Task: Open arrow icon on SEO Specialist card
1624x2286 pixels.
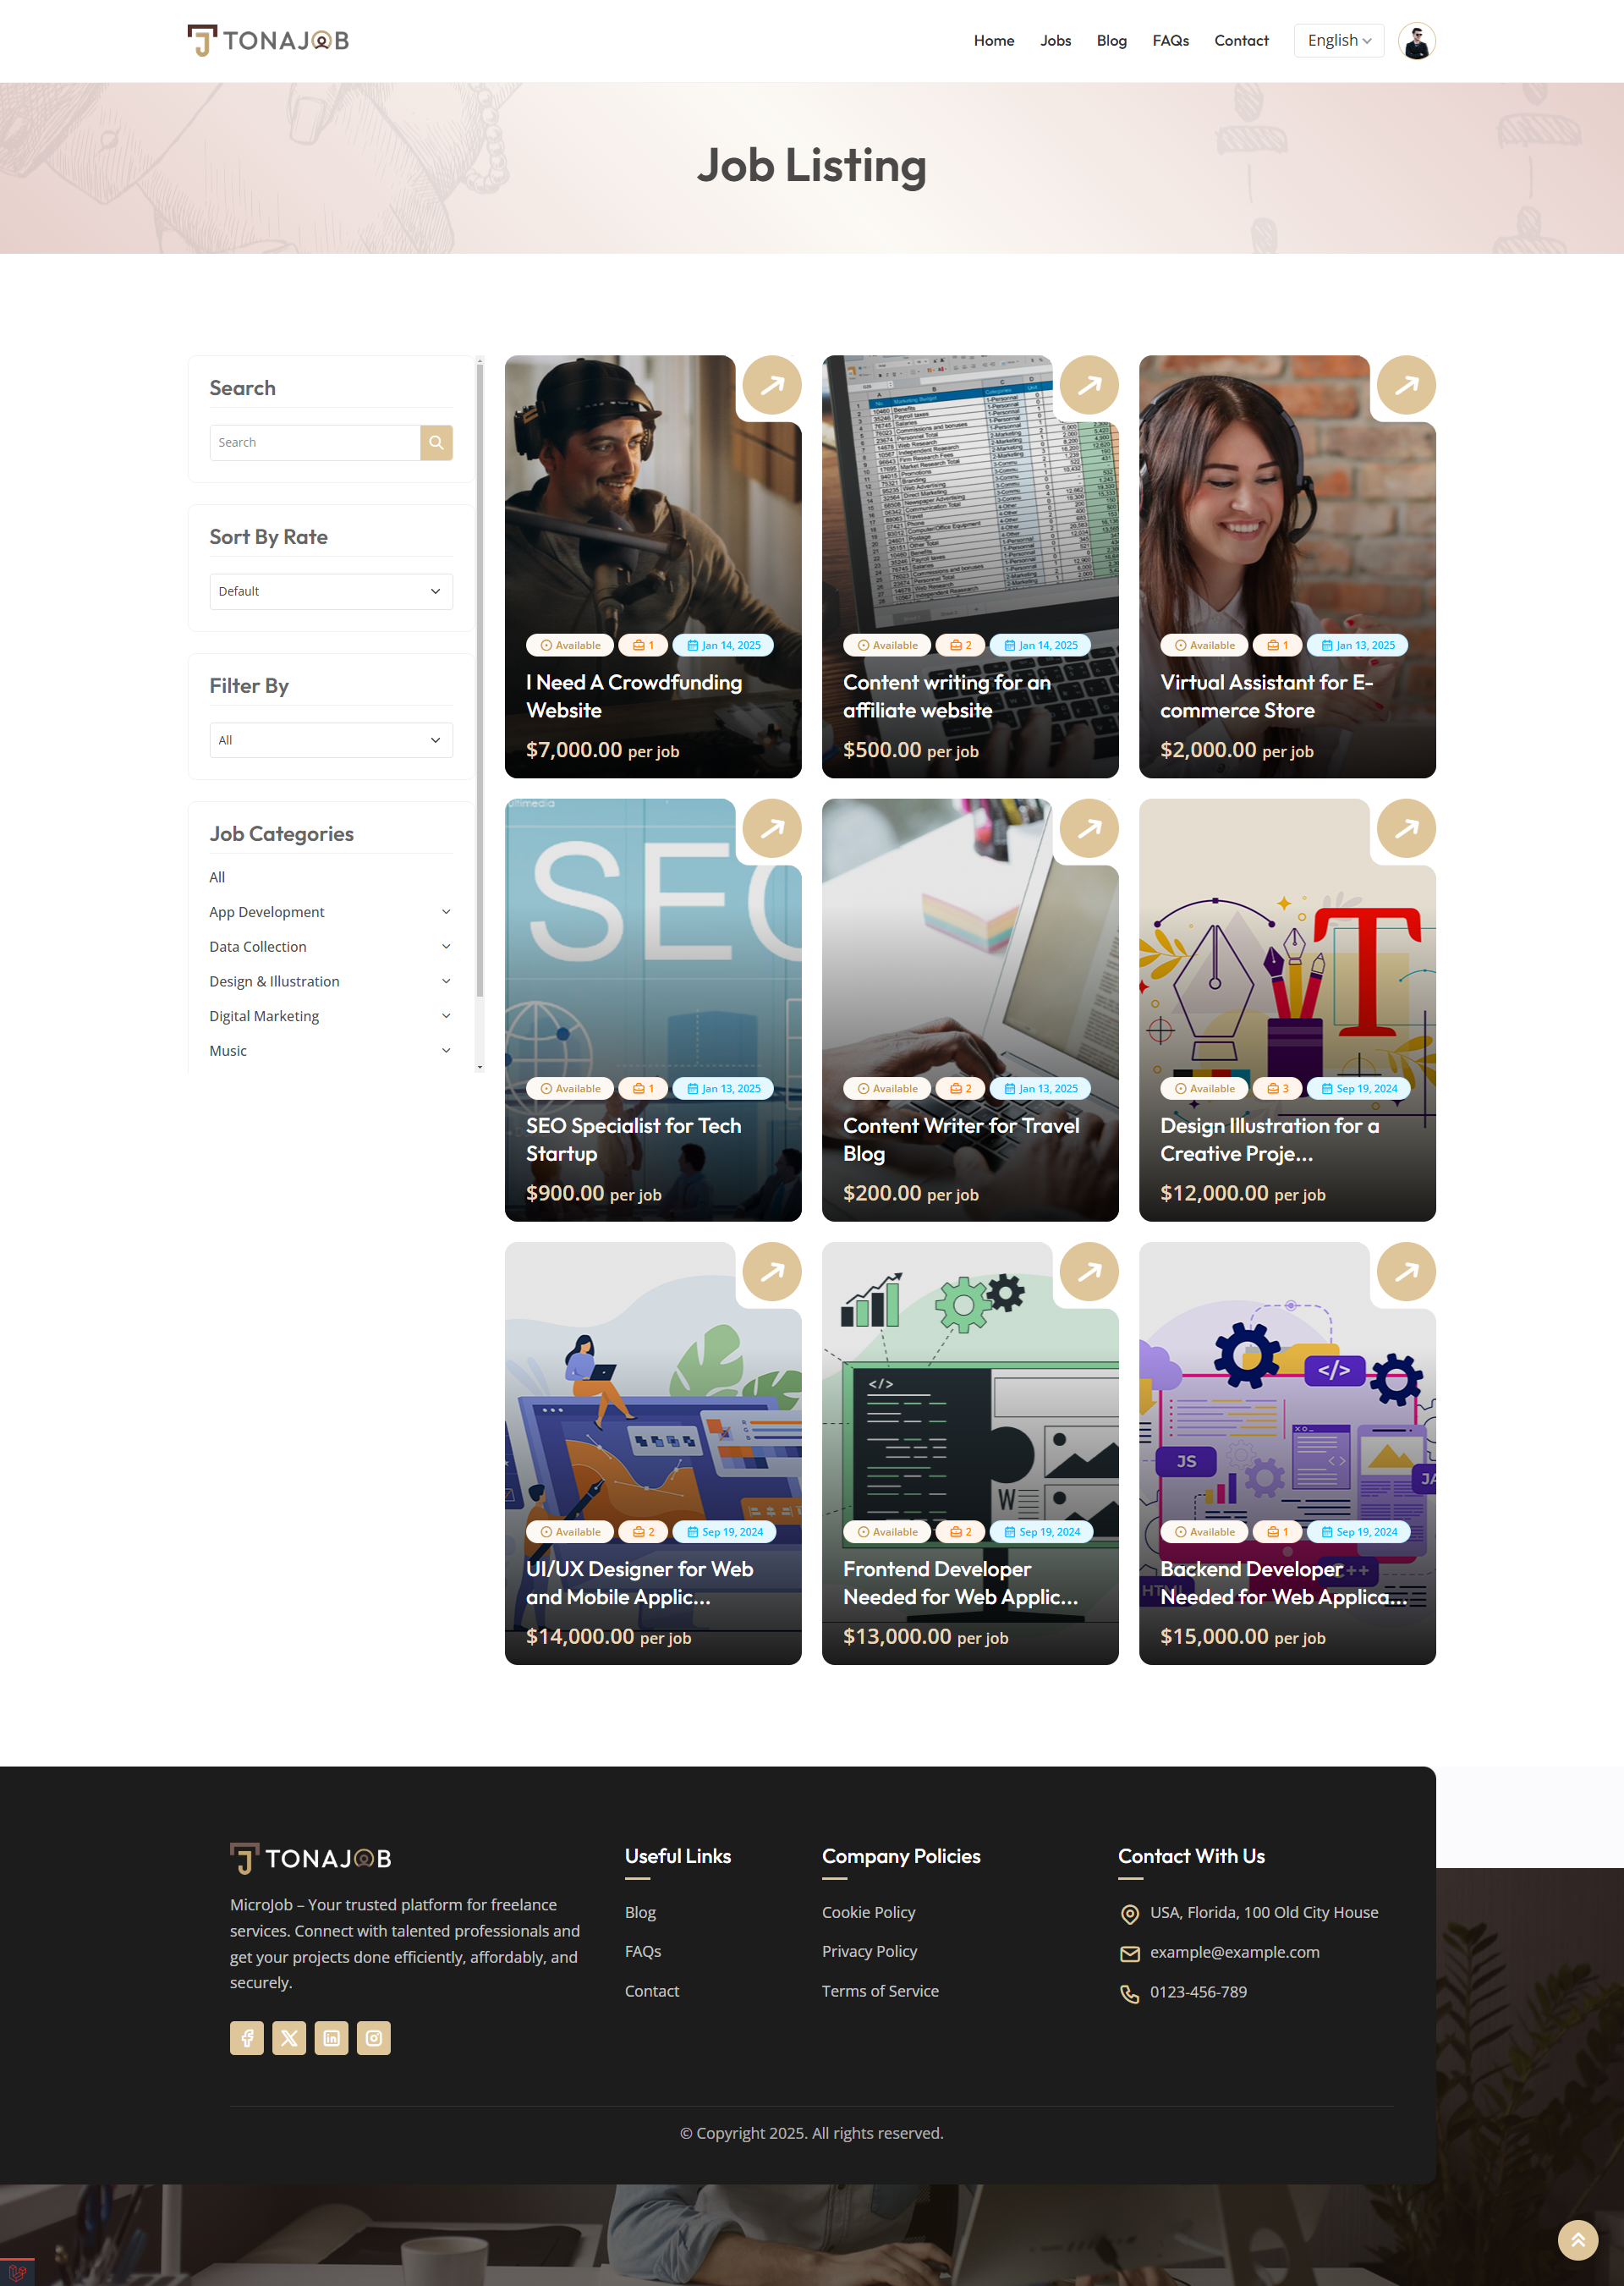Action: (771, 828)
